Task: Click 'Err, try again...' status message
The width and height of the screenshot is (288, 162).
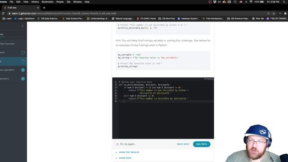Action: coord(128,144)
